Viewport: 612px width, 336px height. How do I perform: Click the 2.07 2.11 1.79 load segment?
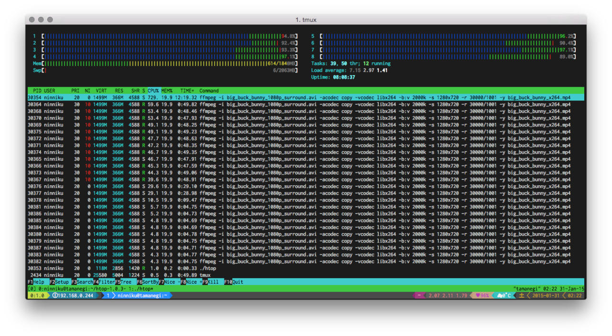tap(448, 296)
